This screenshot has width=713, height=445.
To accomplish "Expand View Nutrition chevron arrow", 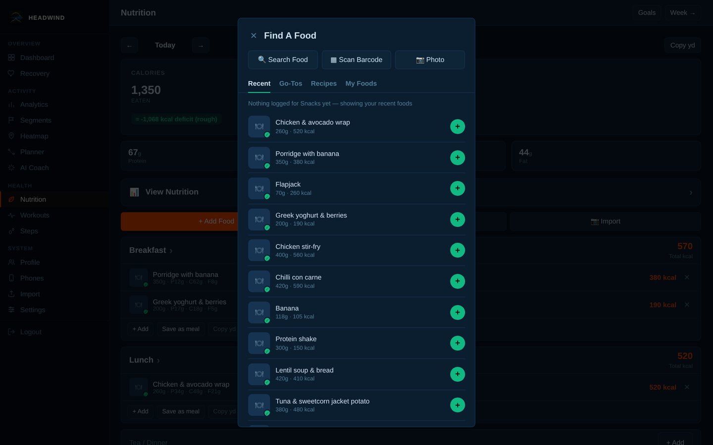I will point(691,193).
